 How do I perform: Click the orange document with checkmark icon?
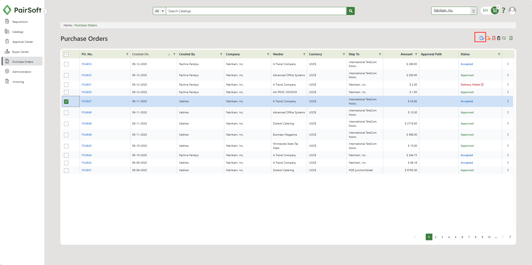[488, 38]
